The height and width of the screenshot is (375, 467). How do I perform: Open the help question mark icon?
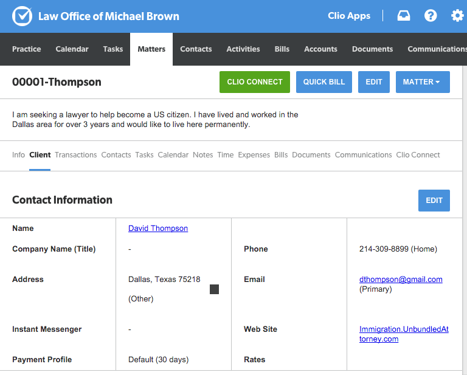click(x=431, y=15)
